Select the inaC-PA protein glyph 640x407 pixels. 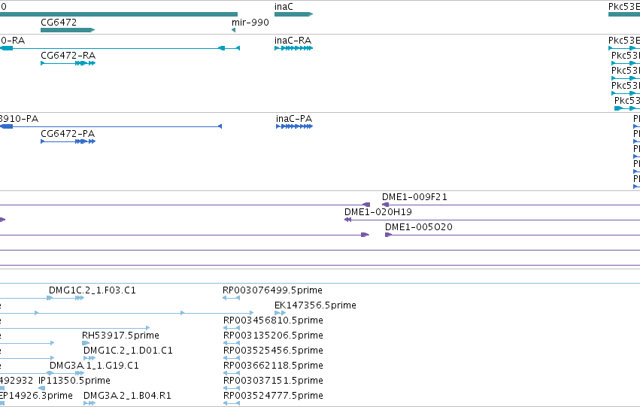[294, 126]
